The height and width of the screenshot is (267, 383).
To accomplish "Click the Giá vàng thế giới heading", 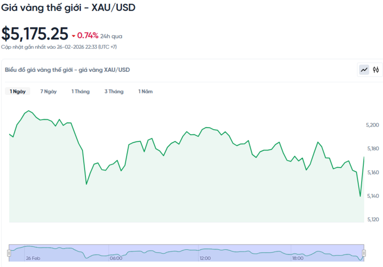I will coord(68,8).
